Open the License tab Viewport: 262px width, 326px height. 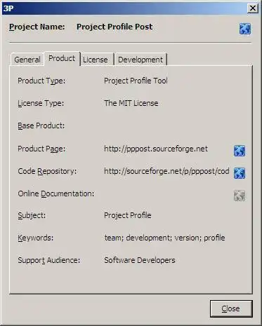coord(96,60)
